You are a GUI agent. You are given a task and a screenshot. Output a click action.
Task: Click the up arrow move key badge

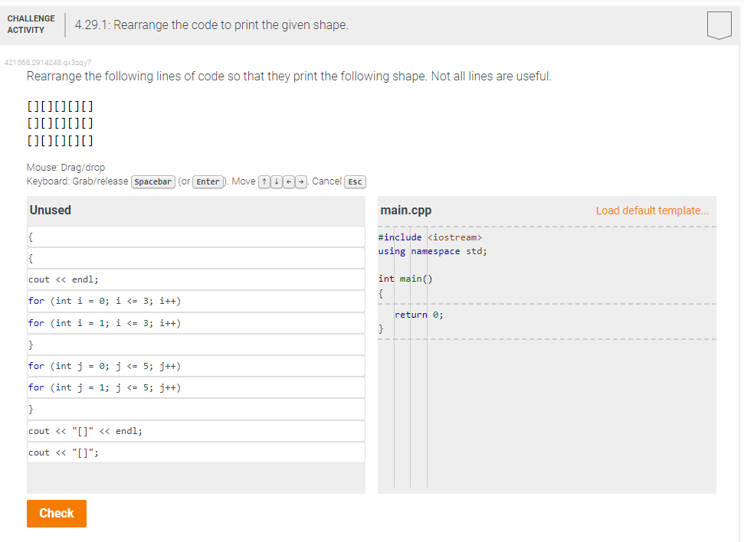263,181
